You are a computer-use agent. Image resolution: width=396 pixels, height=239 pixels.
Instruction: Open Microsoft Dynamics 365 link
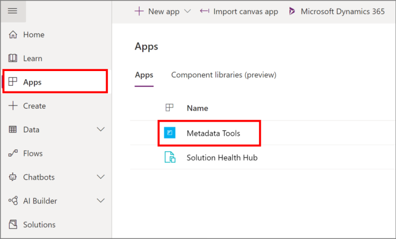coord(337,11)
